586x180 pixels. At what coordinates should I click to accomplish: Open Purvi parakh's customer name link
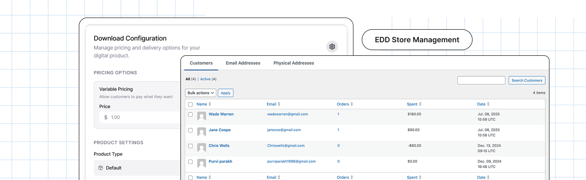220,161
